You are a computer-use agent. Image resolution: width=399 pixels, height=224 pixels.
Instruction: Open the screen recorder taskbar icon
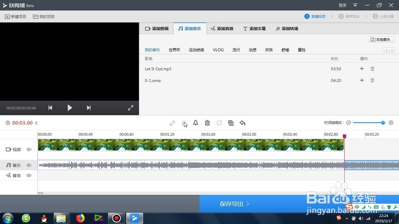(x=116, y=218)
